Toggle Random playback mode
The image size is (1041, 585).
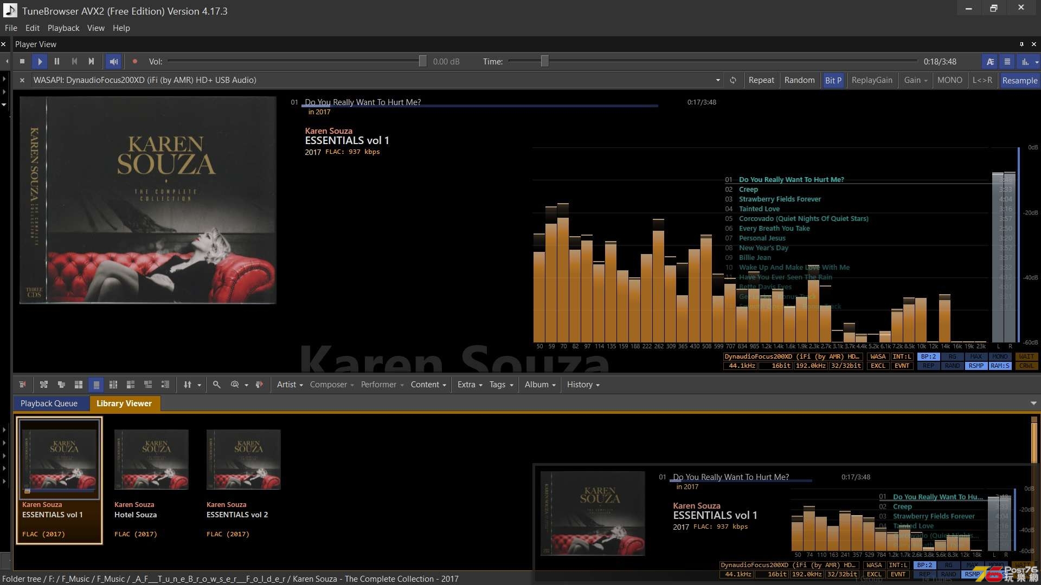point(799,80)
